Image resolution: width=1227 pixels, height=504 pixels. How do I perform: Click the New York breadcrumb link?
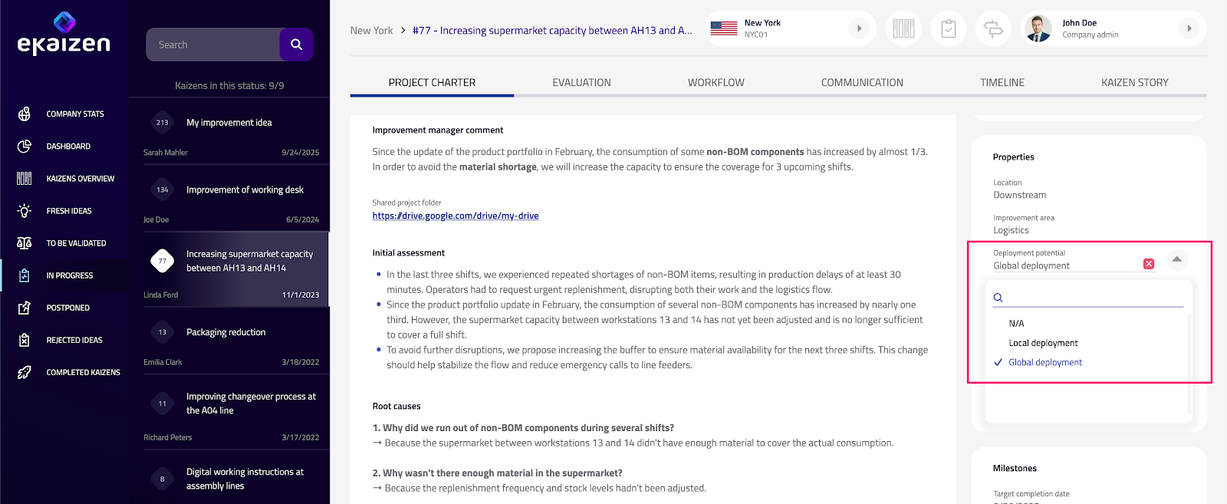point(371,31)
